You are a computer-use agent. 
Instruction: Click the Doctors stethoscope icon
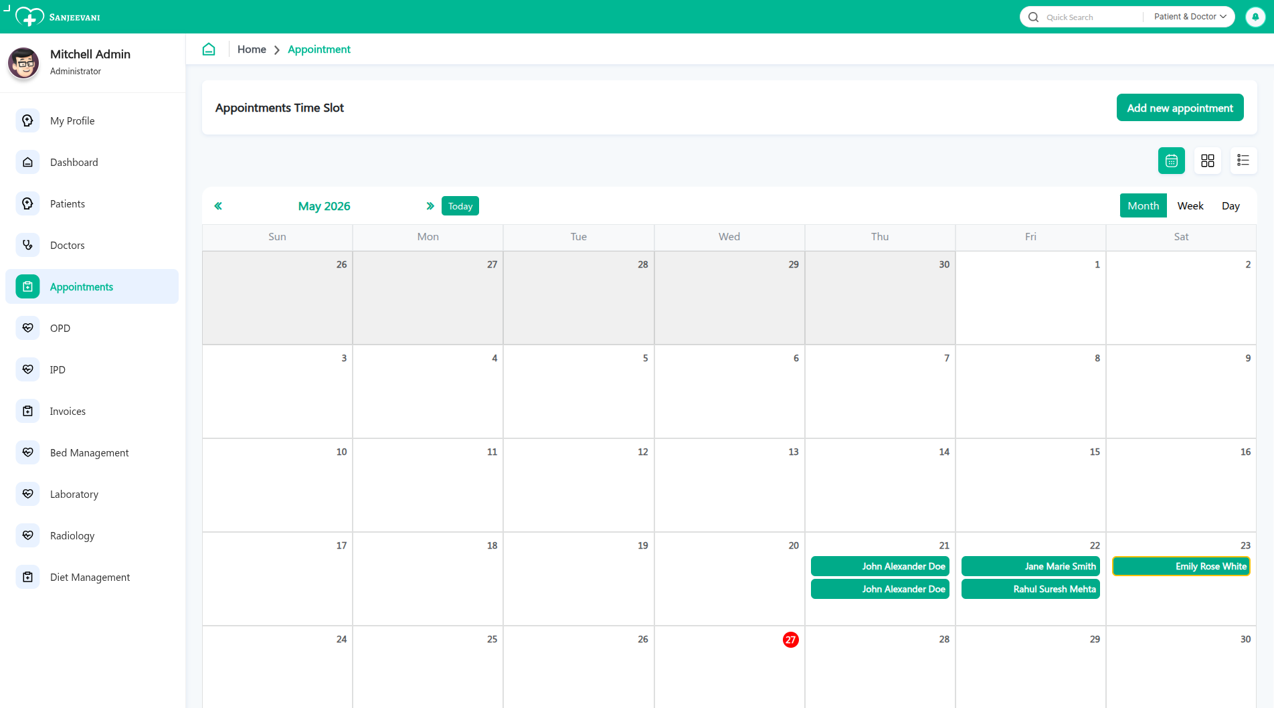(x=27, y=245)
